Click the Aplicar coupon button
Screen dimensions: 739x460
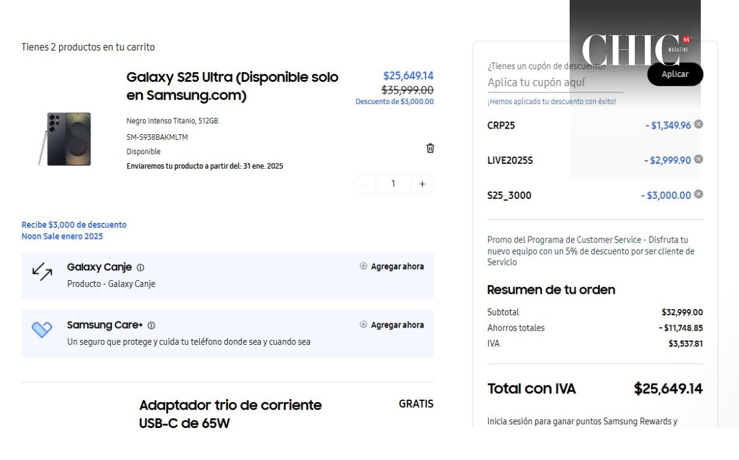click(675, 74)
